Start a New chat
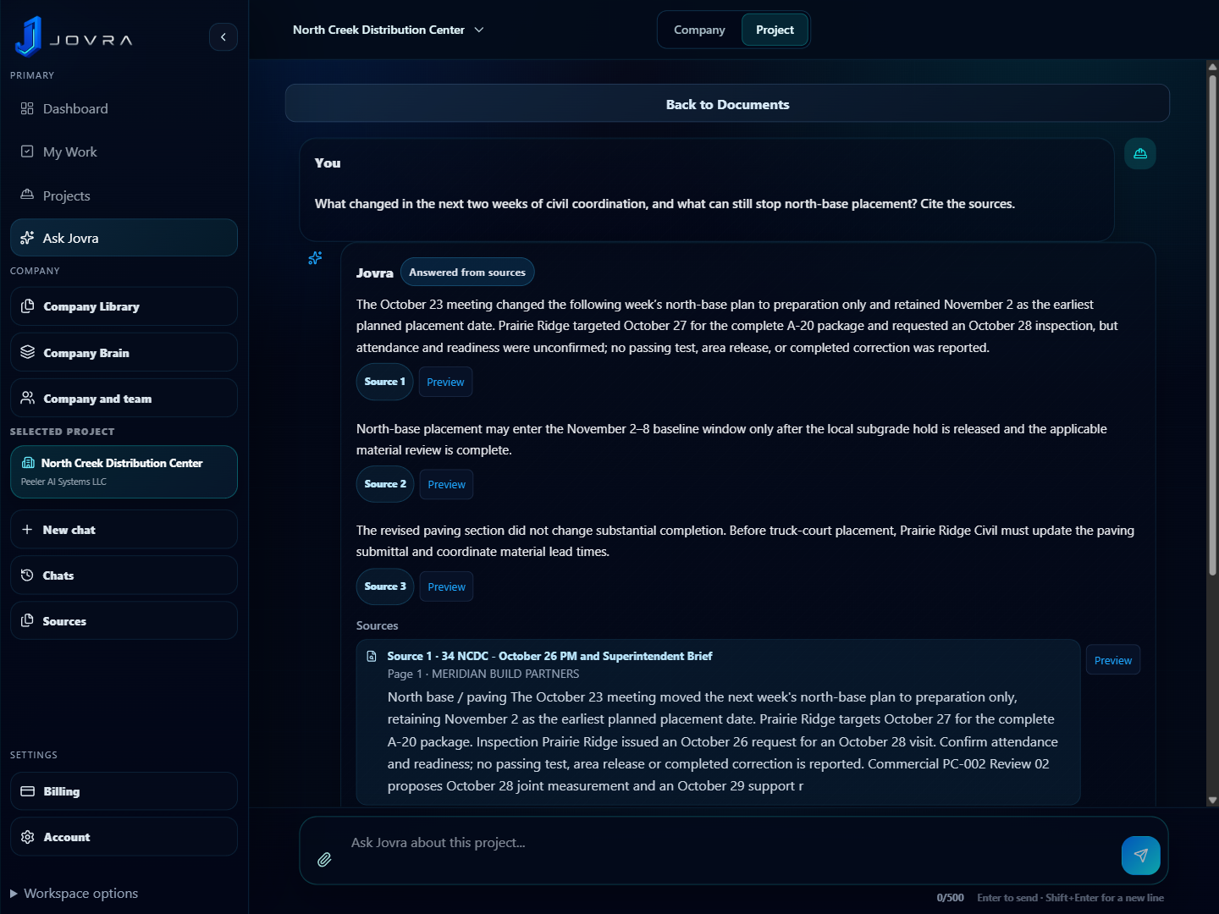This screenshot has height=914, width=1219. [124, 529]
